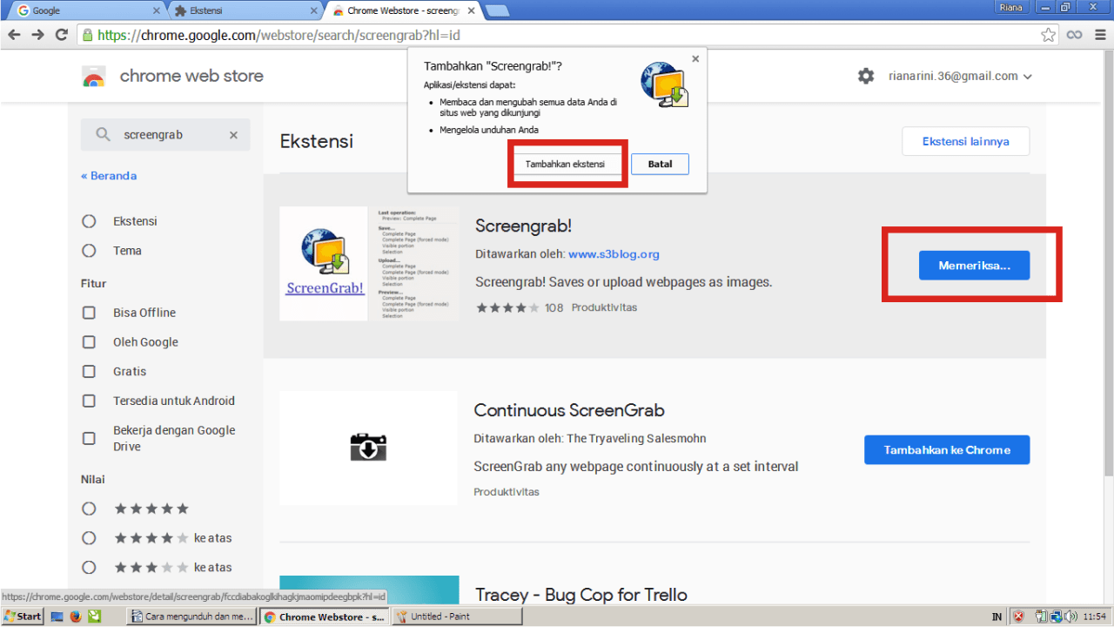Open Cara mengunduh taskbar window
This screenshot has height=627, width=1114.
[x=191, y=617]
